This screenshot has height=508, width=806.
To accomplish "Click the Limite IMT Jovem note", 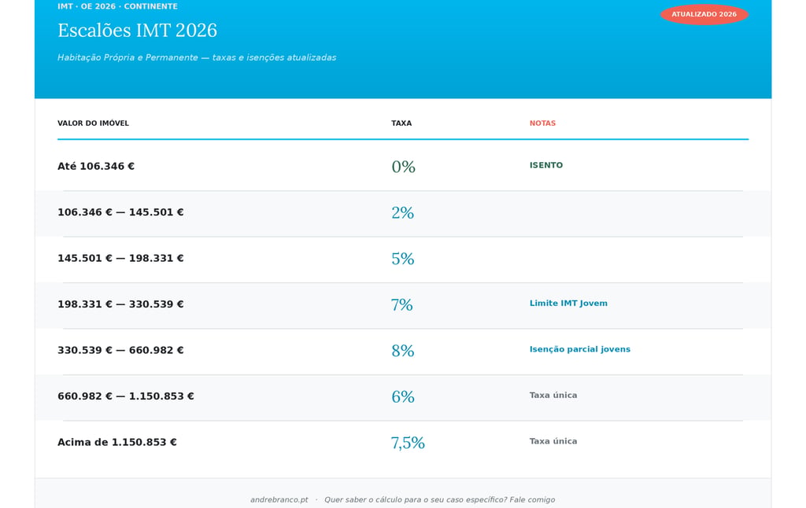I will click(568, 303).
